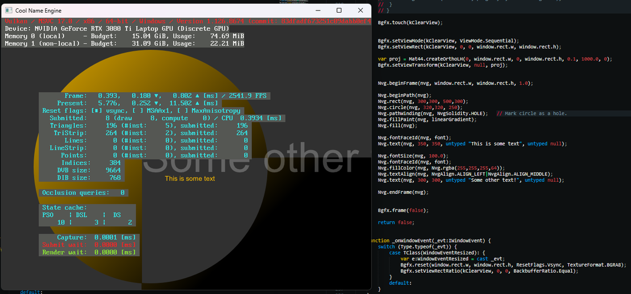Click the 'PSO | DSL | DS' header row
Image resolution: width=631 pixels, height=294 pixels.
pyautogui.click(x=82, y=215)
